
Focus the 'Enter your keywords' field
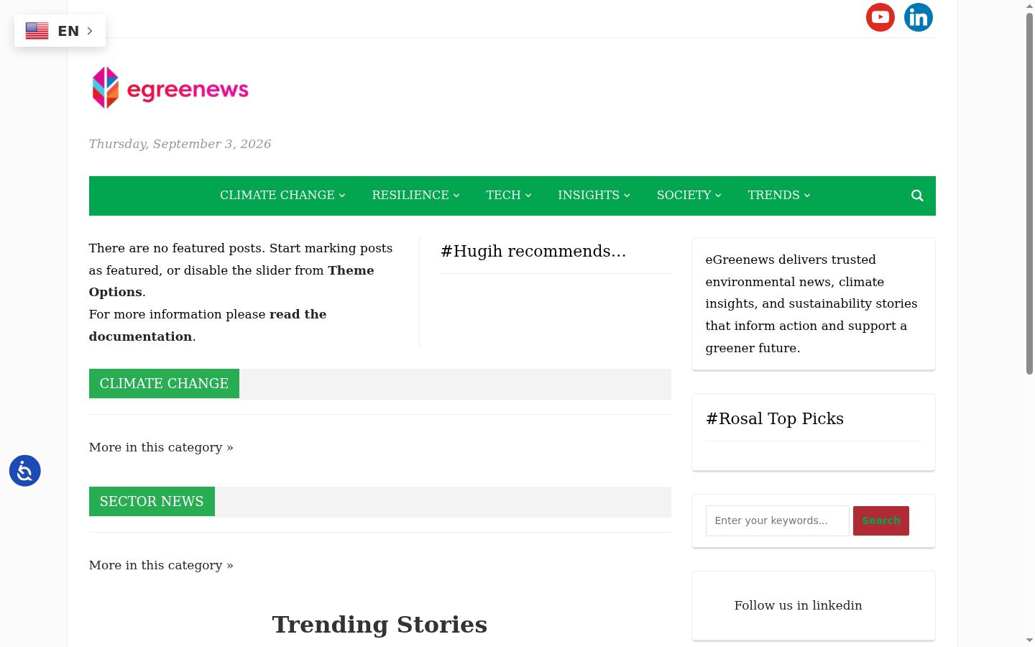click(777, 520)
